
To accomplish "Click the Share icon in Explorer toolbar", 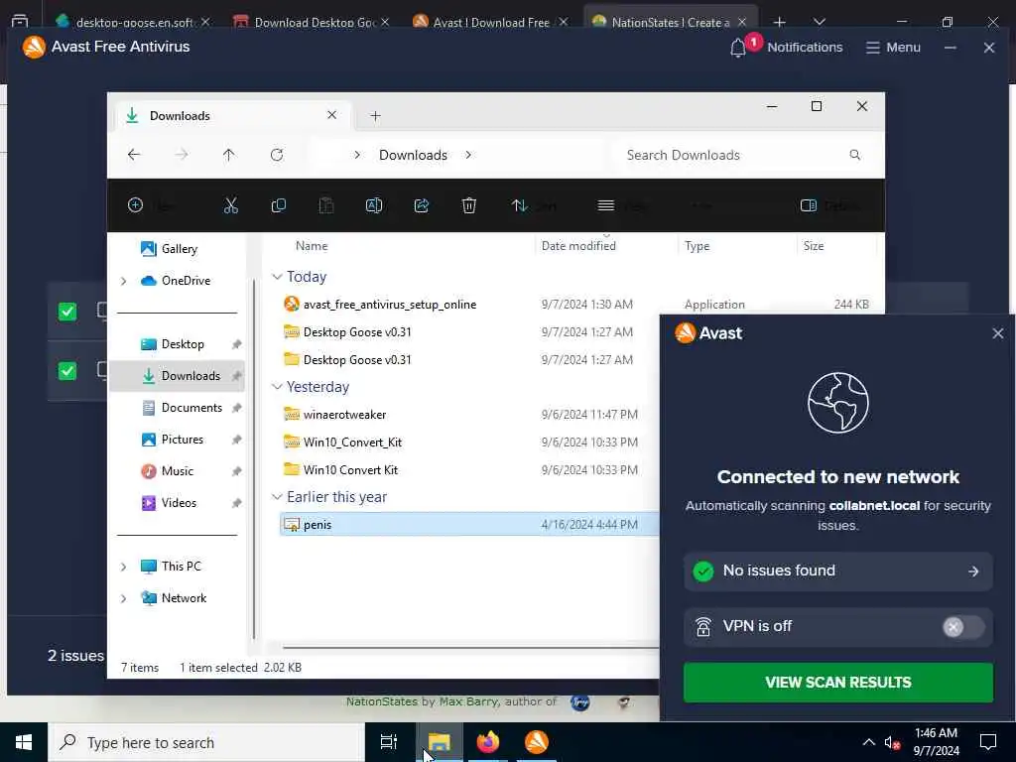I will 421,206.
